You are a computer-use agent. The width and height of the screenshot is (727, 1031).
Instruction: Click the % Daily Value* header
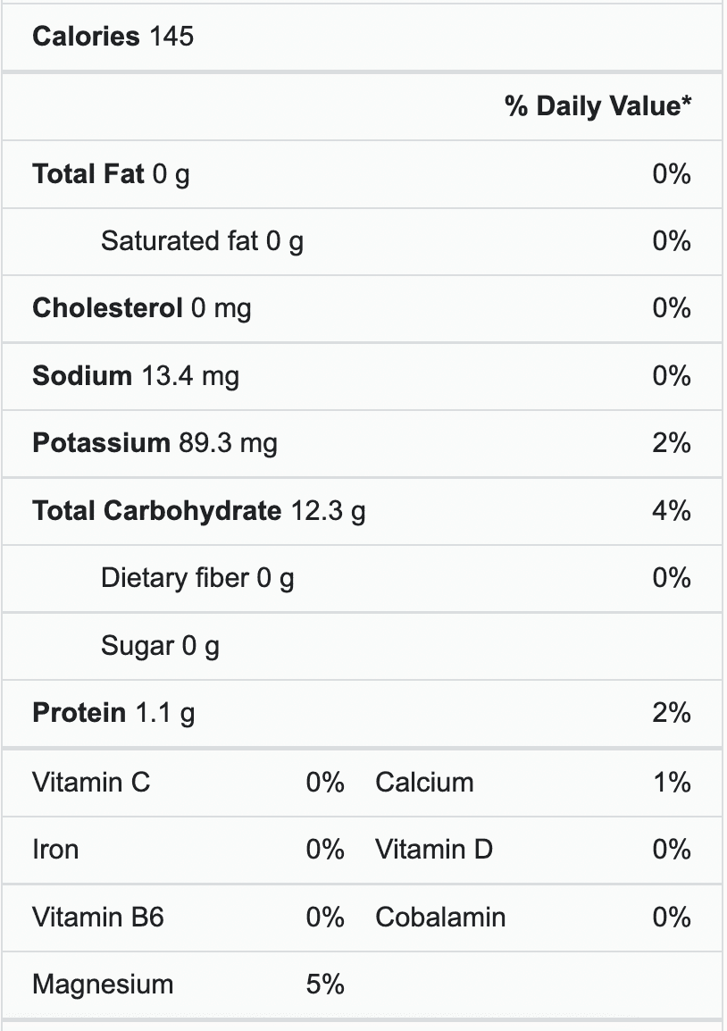(x=597, y=106)
